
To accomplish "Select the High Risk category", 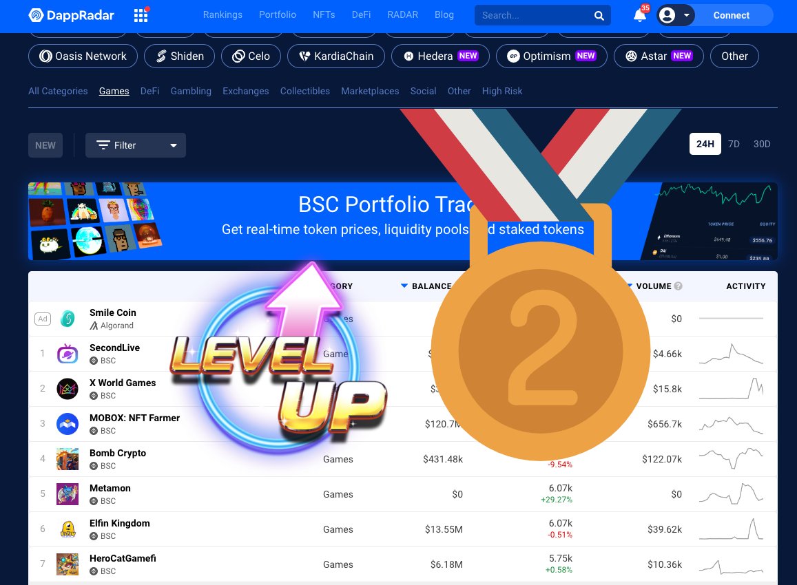I will tap(501, 91).
